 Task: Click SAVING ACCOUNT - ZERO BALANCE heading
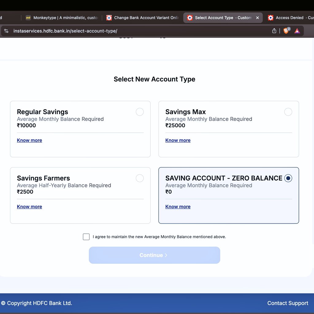(x=224, y=178)
